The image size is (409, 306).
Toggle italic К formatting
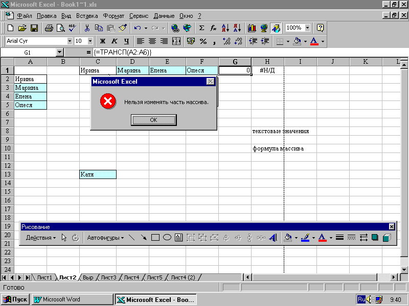(114, 41)
